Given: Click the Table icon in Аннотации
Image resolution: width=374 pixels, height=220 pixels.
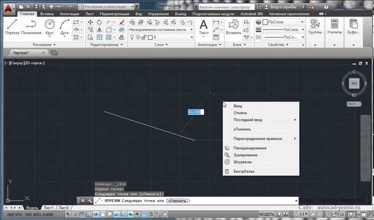Looking at the screenshot, I should (x=216, y=37).
